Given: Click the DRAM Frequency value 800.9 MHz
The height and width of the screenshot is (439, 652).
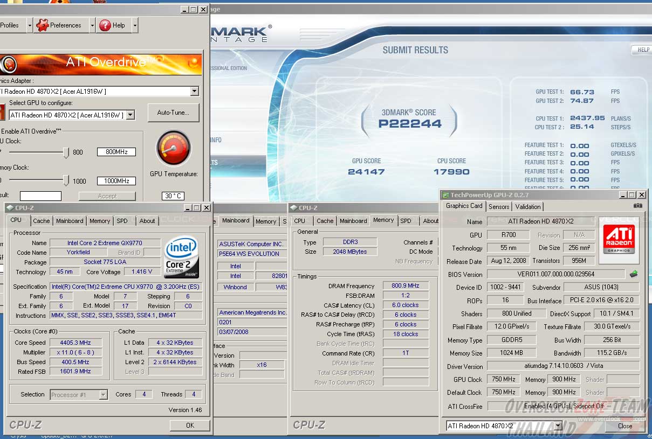Looking at the screenshot, I should [x=406, y=286].
